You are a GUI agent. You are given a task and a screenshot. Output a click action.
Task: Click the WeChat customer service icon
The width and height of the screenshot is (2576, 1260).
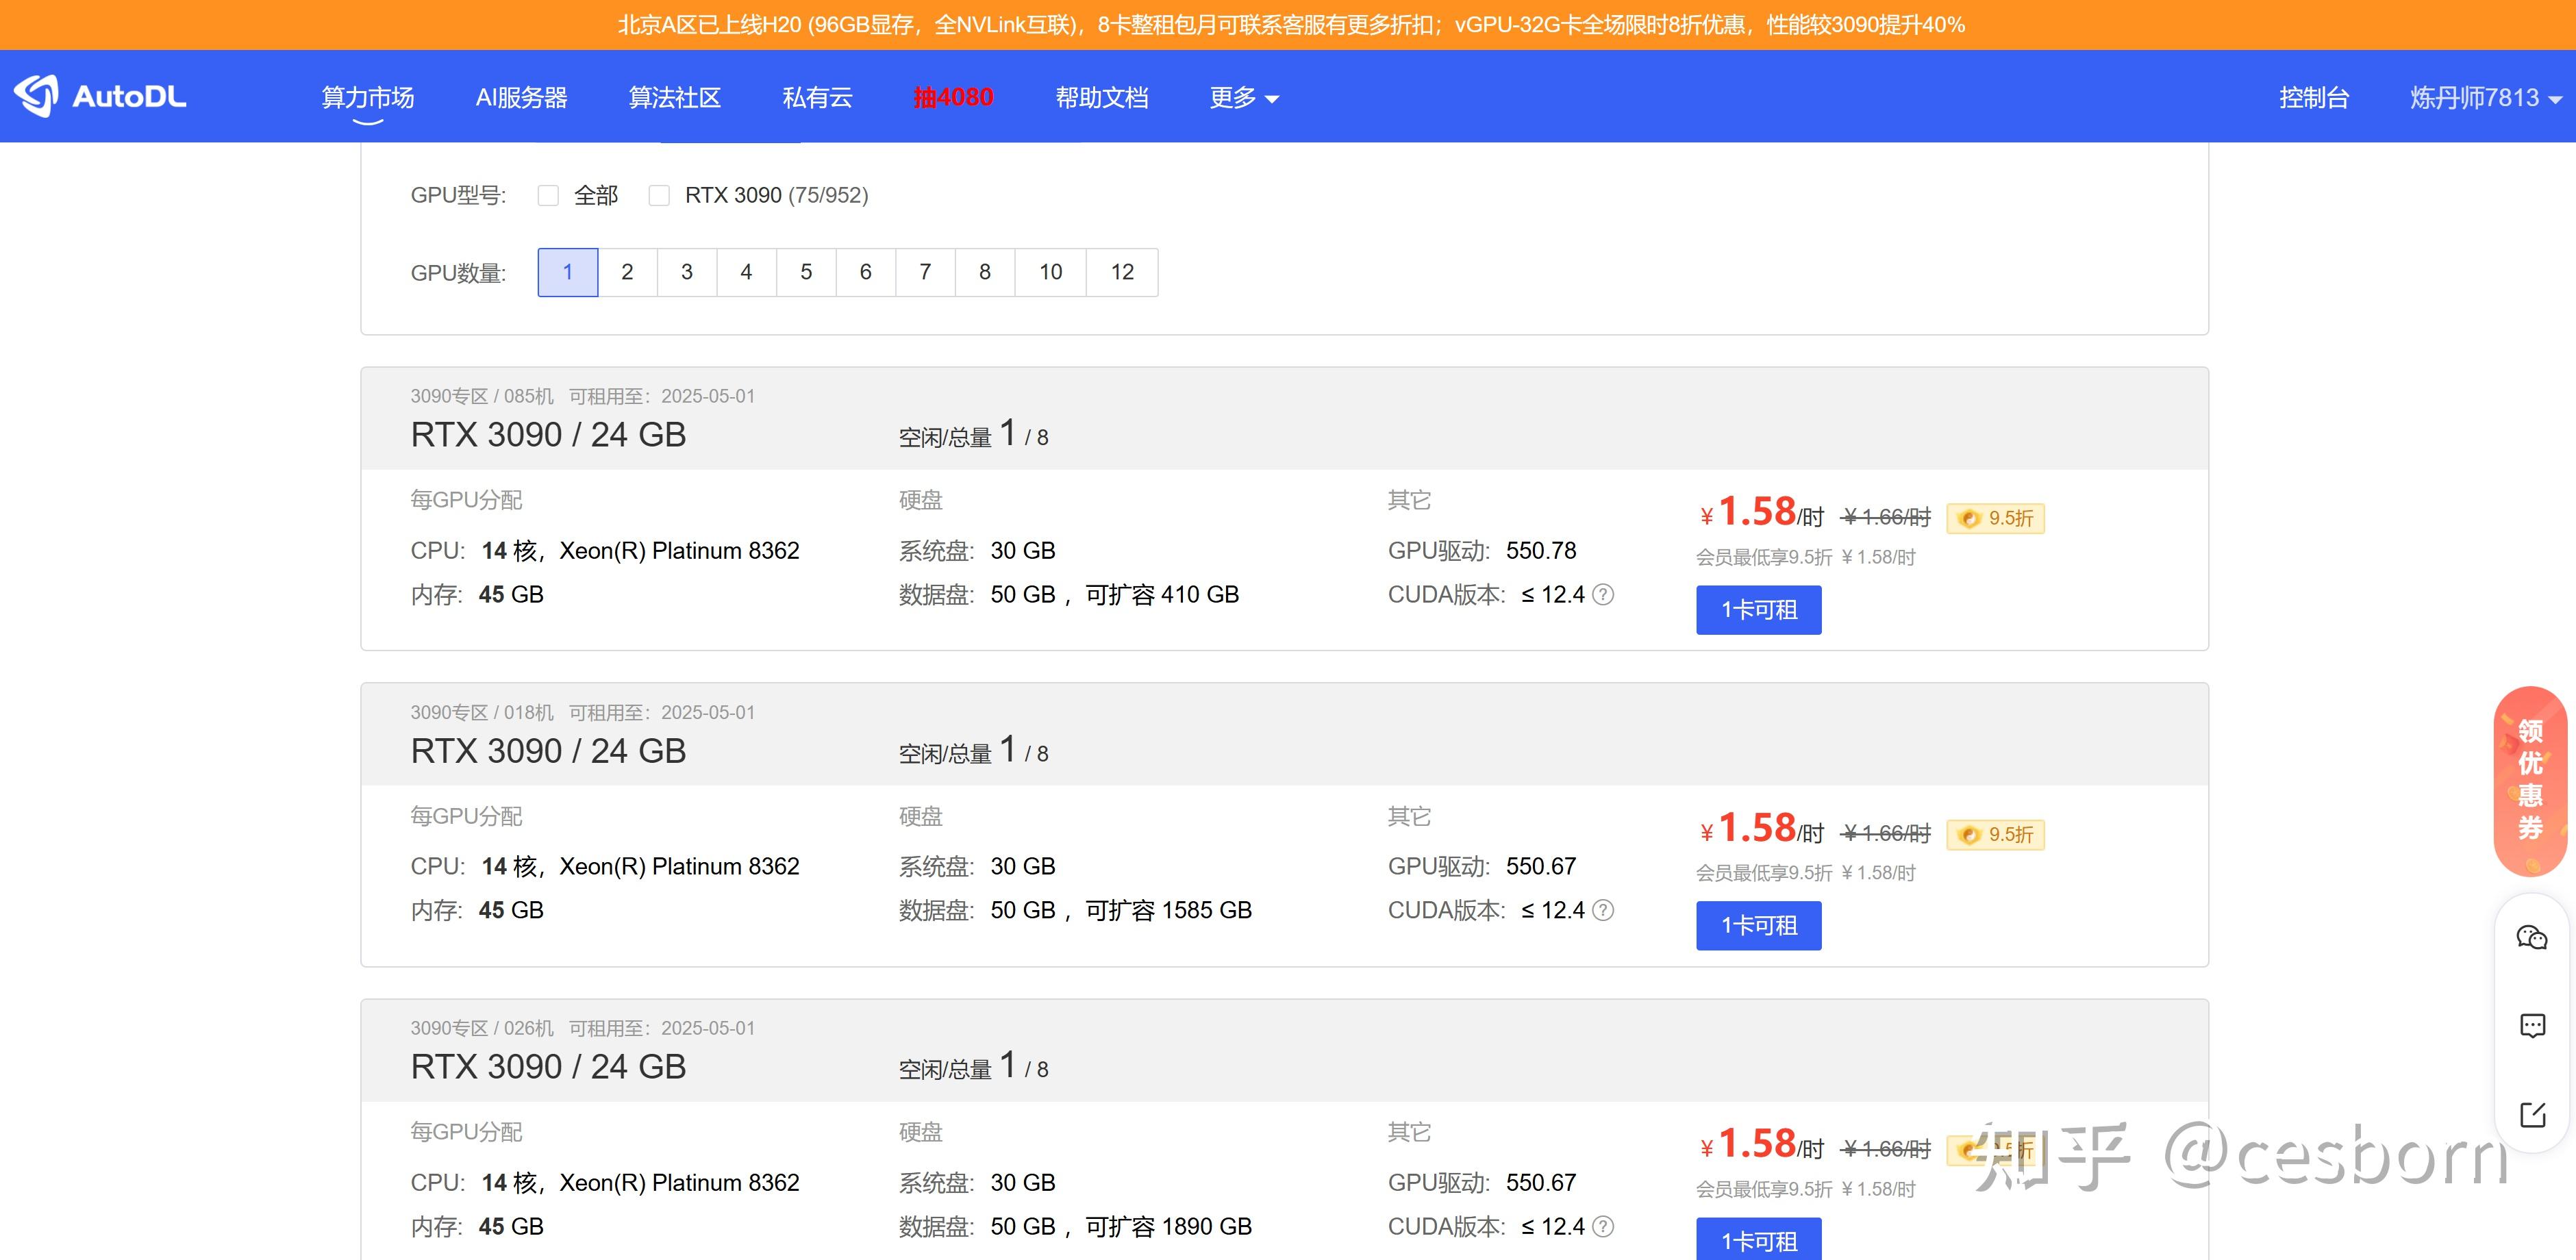click(2533, 937)
